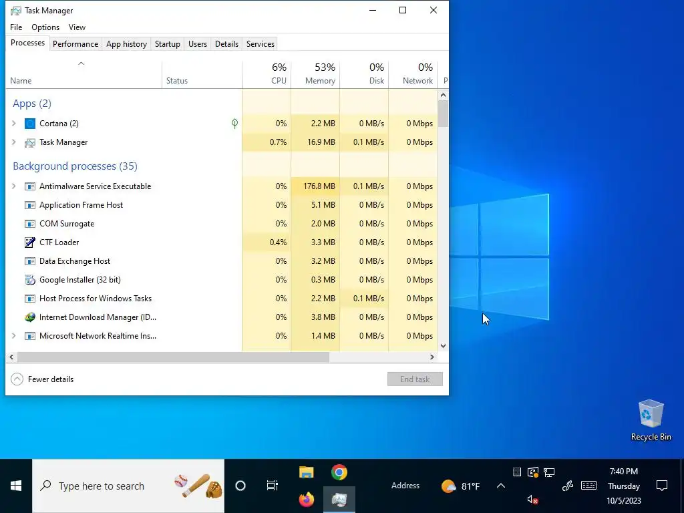Click the weather 81°F taskbar widget
Screen dimensions: 684x513
(x=460, y=486)
